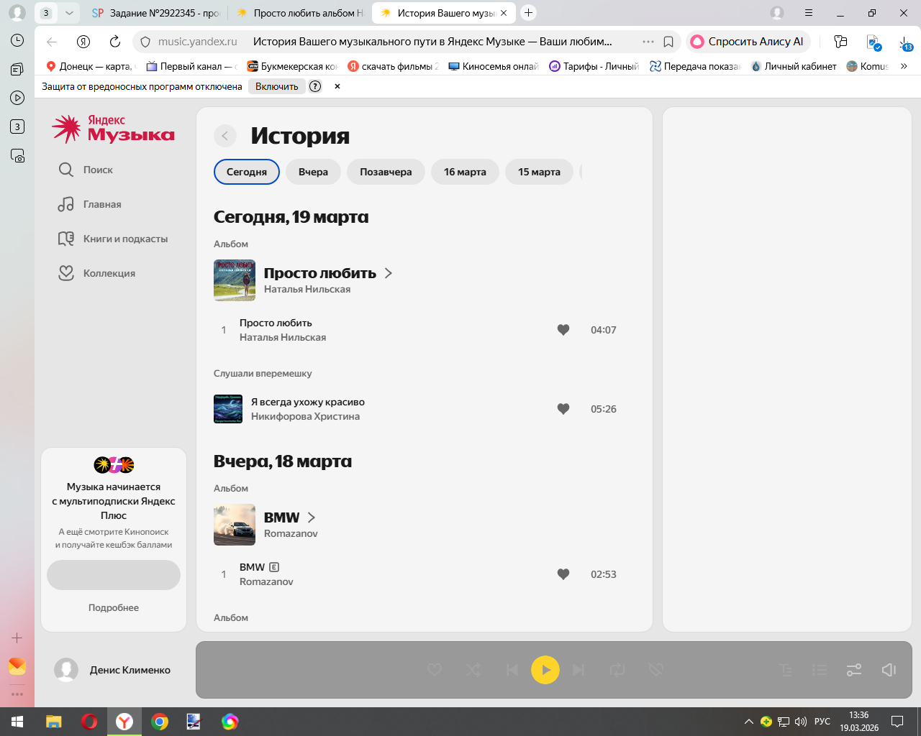Image resolution: width=921 pixels, height=736 pixels.
Task: Open the history clock in the browser side panel
Action: 17,40
